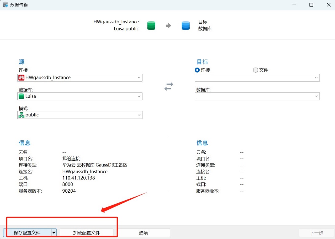The height and width of the screenshot is (239, 335).
Task: Click connection type text 华为云 云数据库 GaussDB主备版
Action: (95, 165)
